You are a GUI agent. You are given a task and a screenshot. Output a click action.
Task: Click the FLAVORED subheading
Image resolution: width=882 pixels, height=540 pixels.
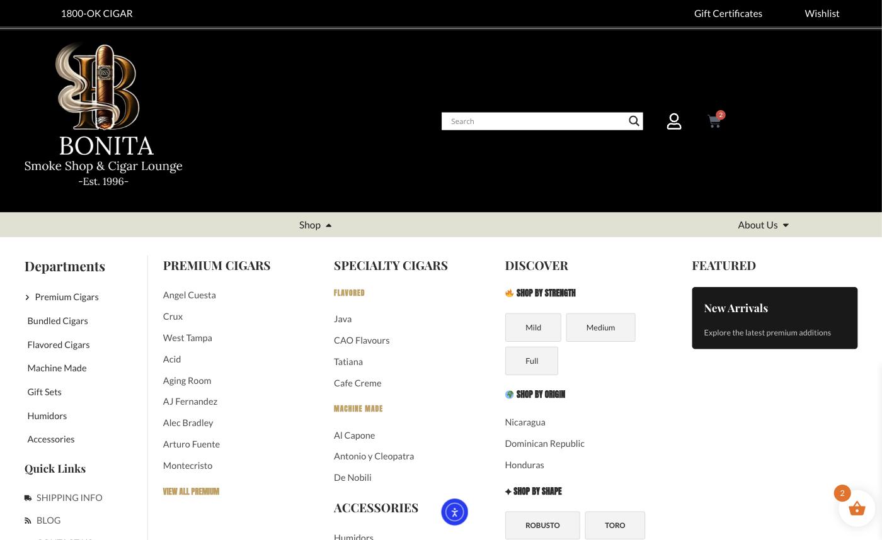[x=349, y=293]
